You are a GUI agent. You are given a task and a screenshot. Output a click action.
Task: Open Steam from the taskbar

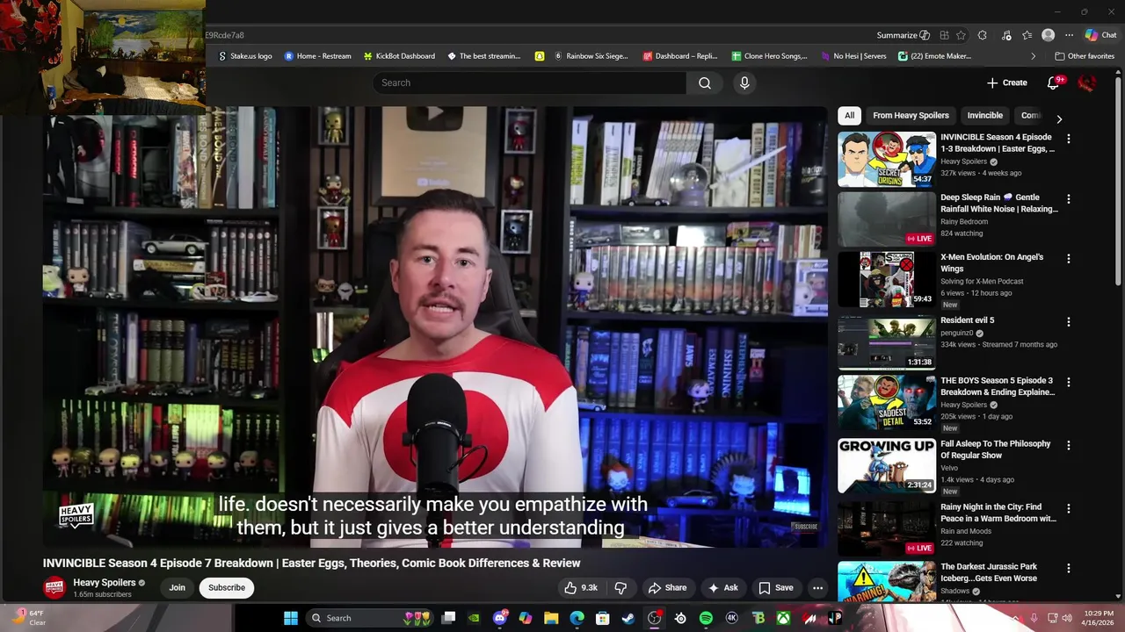pyautogui.click(x=628, y=618)
